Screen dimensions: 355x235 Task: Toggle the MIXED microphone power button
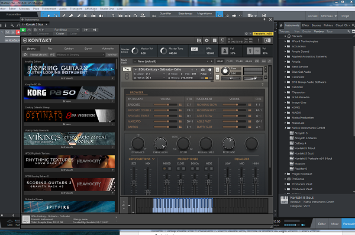[x=164, y=169]
